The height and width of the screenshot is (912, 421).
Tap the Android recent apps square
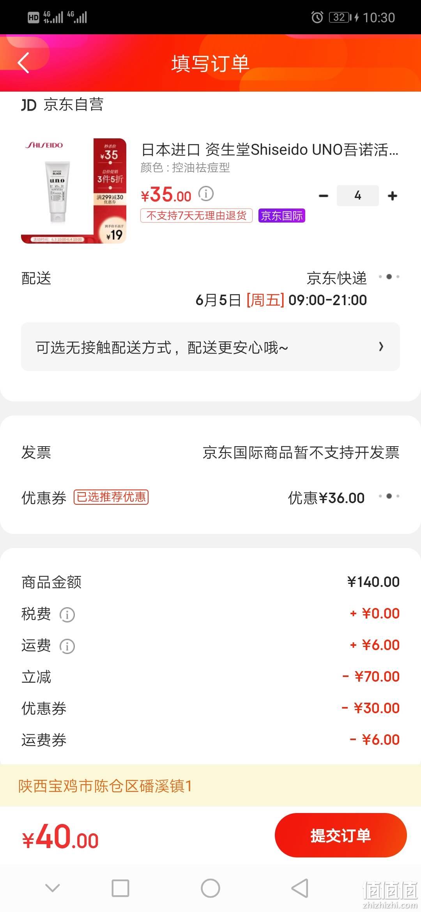(x=120, y=889)
